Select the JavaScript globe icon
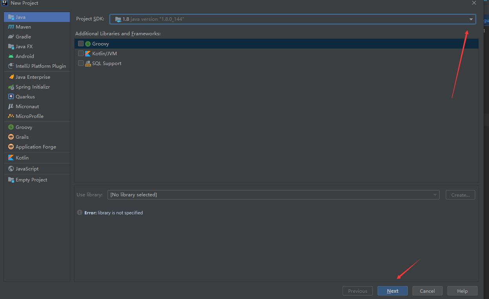 pos(11,169)
